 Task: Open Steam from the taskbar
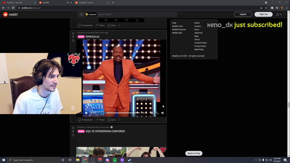pyautogui.click(x=130, y=160)
